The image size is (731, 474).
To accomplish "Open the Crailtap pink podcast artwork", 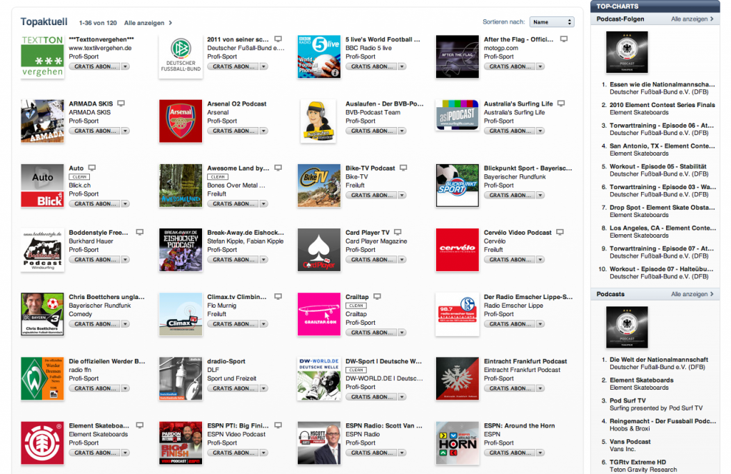I will coord(318,314).
